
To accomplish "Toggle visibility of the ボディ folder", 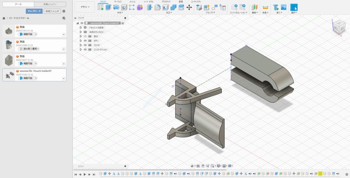I will tap(85, 40).
